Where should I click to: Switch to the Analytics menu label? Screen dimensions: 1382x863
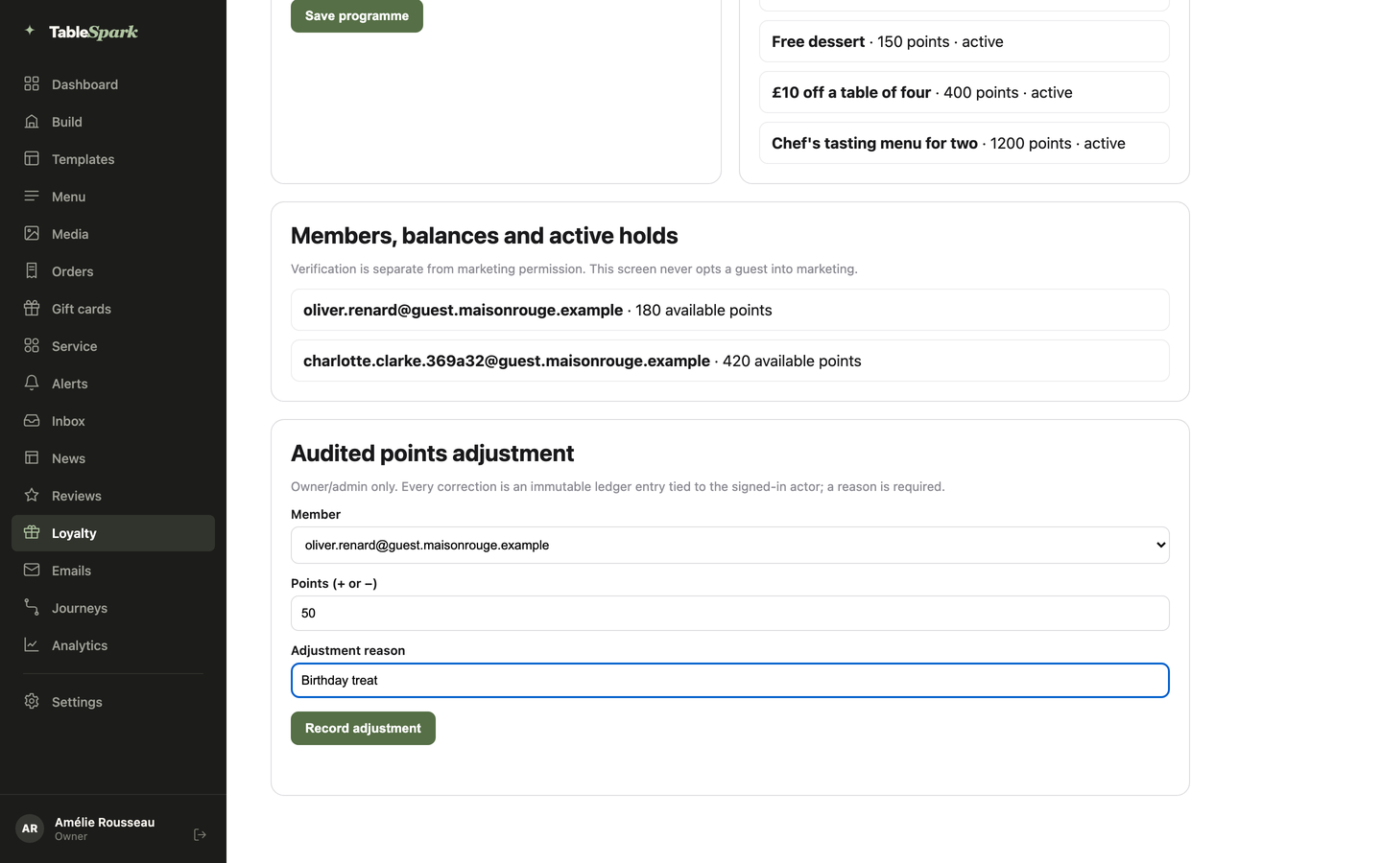[x=80, y=645]
